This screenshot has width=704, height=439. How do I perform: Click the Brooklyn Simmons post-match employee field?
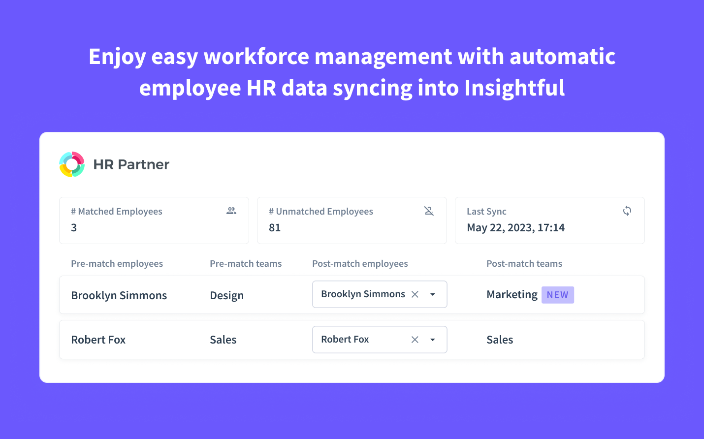pos(380,294)
